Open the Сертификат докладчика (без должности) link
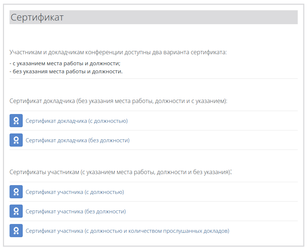The height and width of the screenshot is (250, 308). click(78, 140)
